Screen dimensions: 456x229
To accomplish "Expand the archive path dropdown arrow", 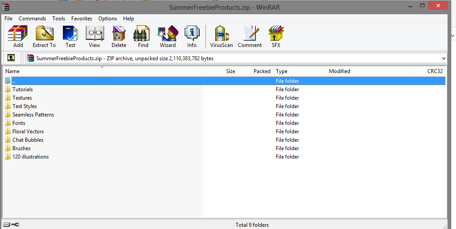I will (444, 58).
